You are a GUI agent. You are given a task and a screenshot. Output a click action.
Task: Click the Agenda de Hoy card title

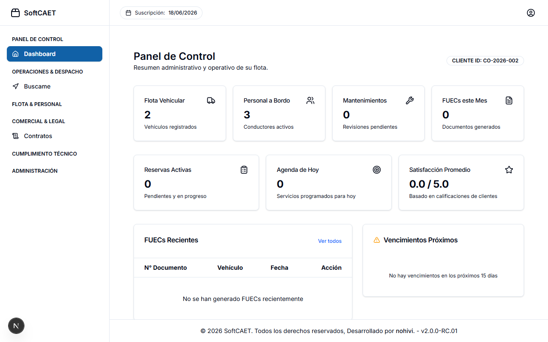[x=298, y=170]
